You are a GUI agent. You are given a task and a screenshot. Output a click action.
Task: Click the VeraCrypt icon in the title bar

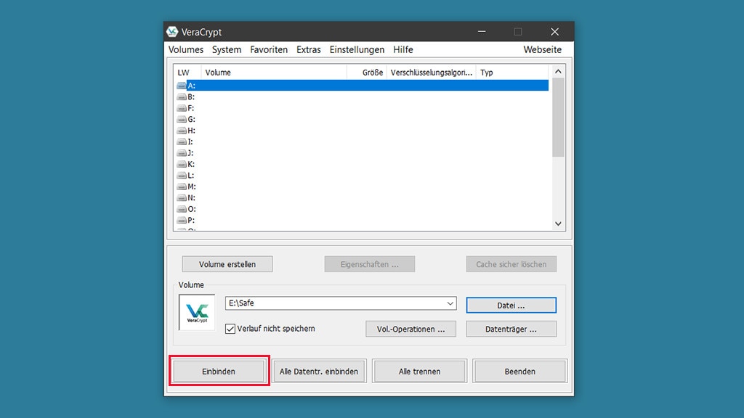(x=172, y=31)
